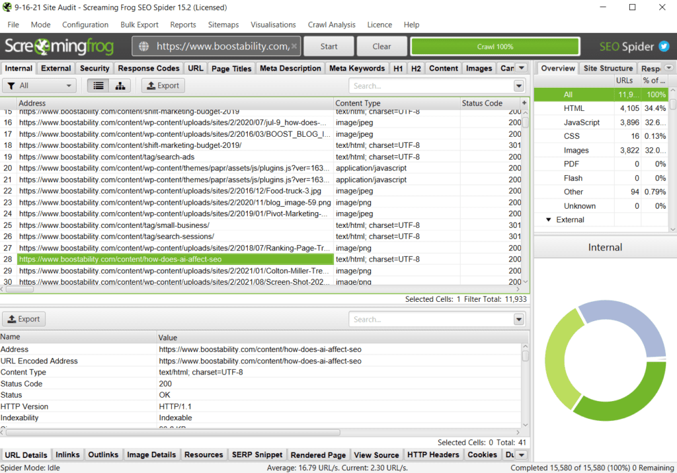Viewport: 677px width, 473px height.
Task: Sort by the Status Code column header
Action: coord(490,103)
